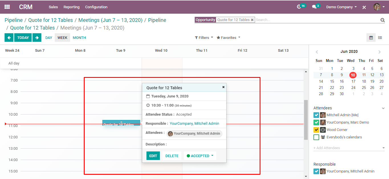Click Meetings (Jun 7 – 13, 2020) breadcrumb link

(110, 20)
